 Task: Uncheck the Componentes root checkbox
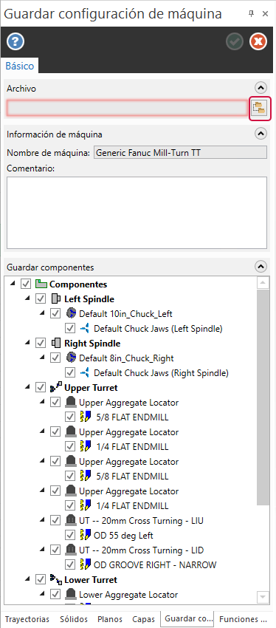[26, 284]
